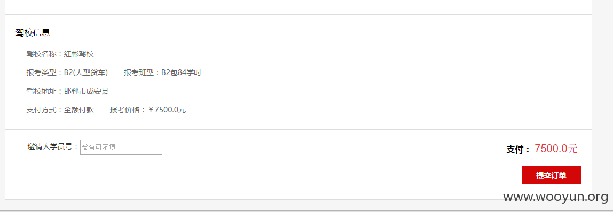
Task: Click the 报考班型 label
Action: 139,73
